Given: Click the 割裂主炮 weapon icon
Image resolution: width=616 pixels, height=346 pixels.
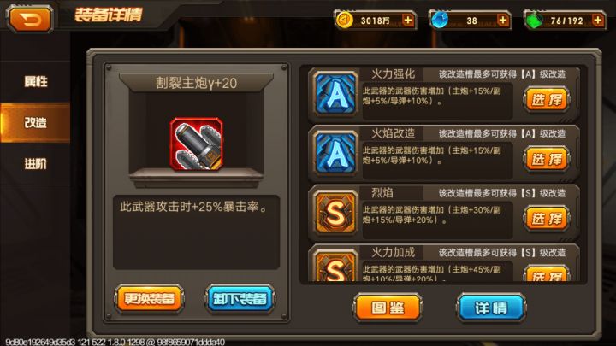Looking at the screenshot, I should 197,144.
